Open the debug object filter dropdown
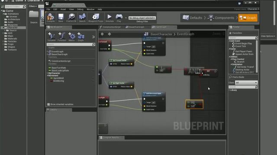The width and height of the screenshot is (277, 155). [142, 18]
